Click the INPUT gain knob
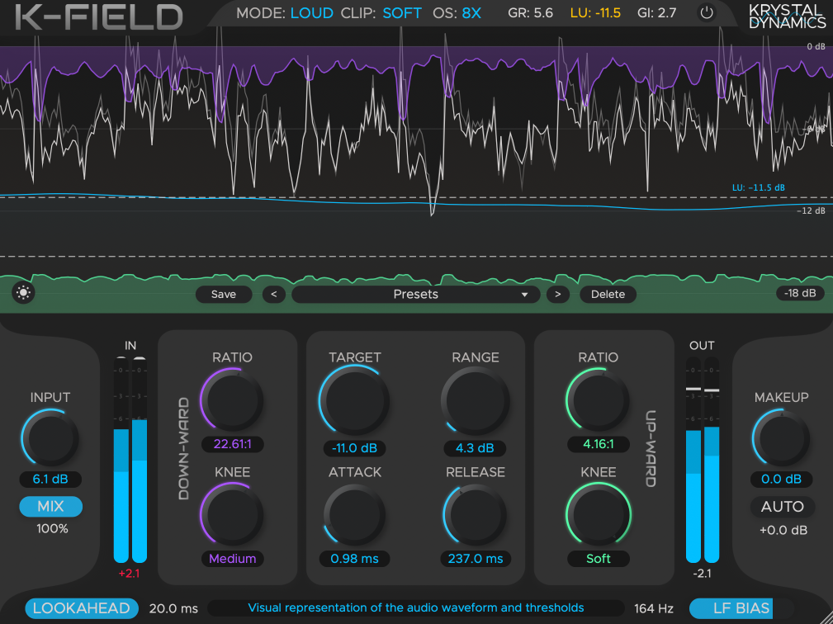 coord(51,440)
